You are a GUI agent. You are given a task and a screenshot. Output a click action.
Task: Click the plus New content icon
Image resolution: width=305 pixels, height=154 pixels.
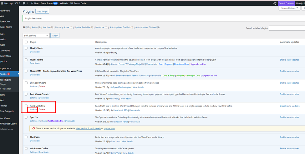[32, 3]
